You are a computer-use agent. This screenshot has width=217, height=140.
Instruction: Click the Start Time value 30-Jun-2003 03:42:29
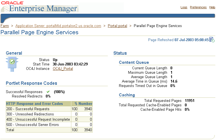[70, 64]
